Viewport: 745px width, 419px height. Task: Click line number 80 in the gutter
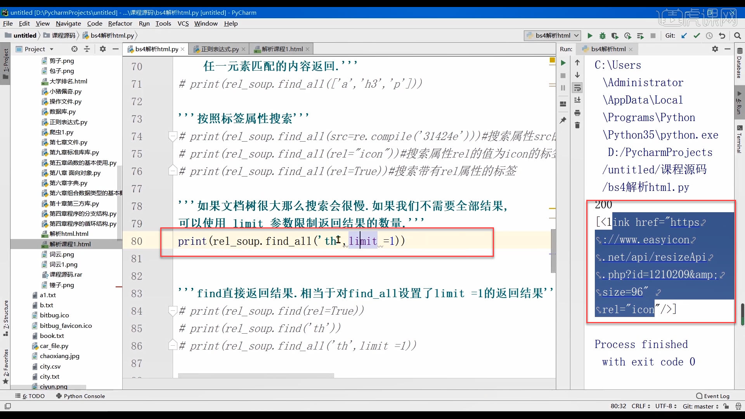point(136,241)
